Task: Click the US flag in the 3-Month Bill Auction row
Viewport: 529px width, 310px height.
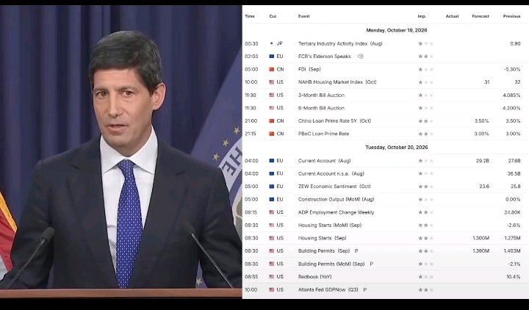Action: pyautogui.click(x=272, y=95)
